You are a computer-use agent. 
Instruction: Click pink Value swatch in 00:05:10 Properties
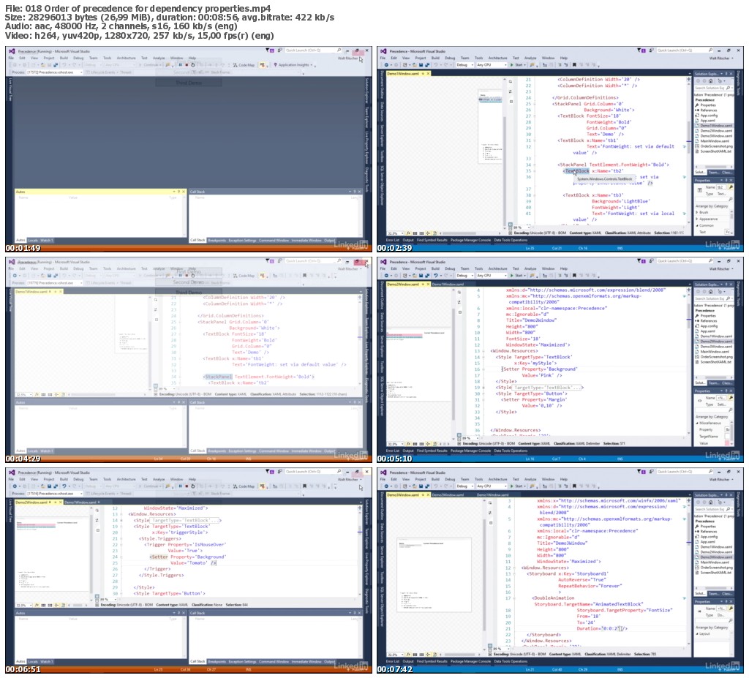[x=728, y=443]
